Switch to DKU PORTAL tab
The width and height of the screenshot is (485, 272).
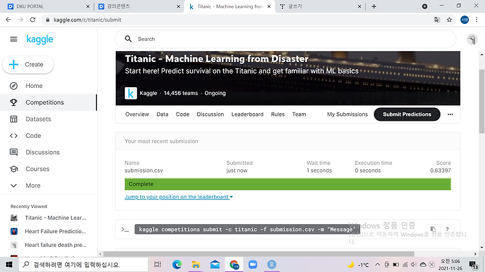[48, 6]
